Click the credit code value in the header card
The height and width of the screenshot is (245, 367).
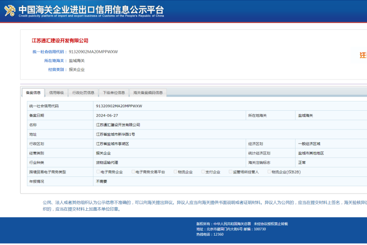pos(93,51)
